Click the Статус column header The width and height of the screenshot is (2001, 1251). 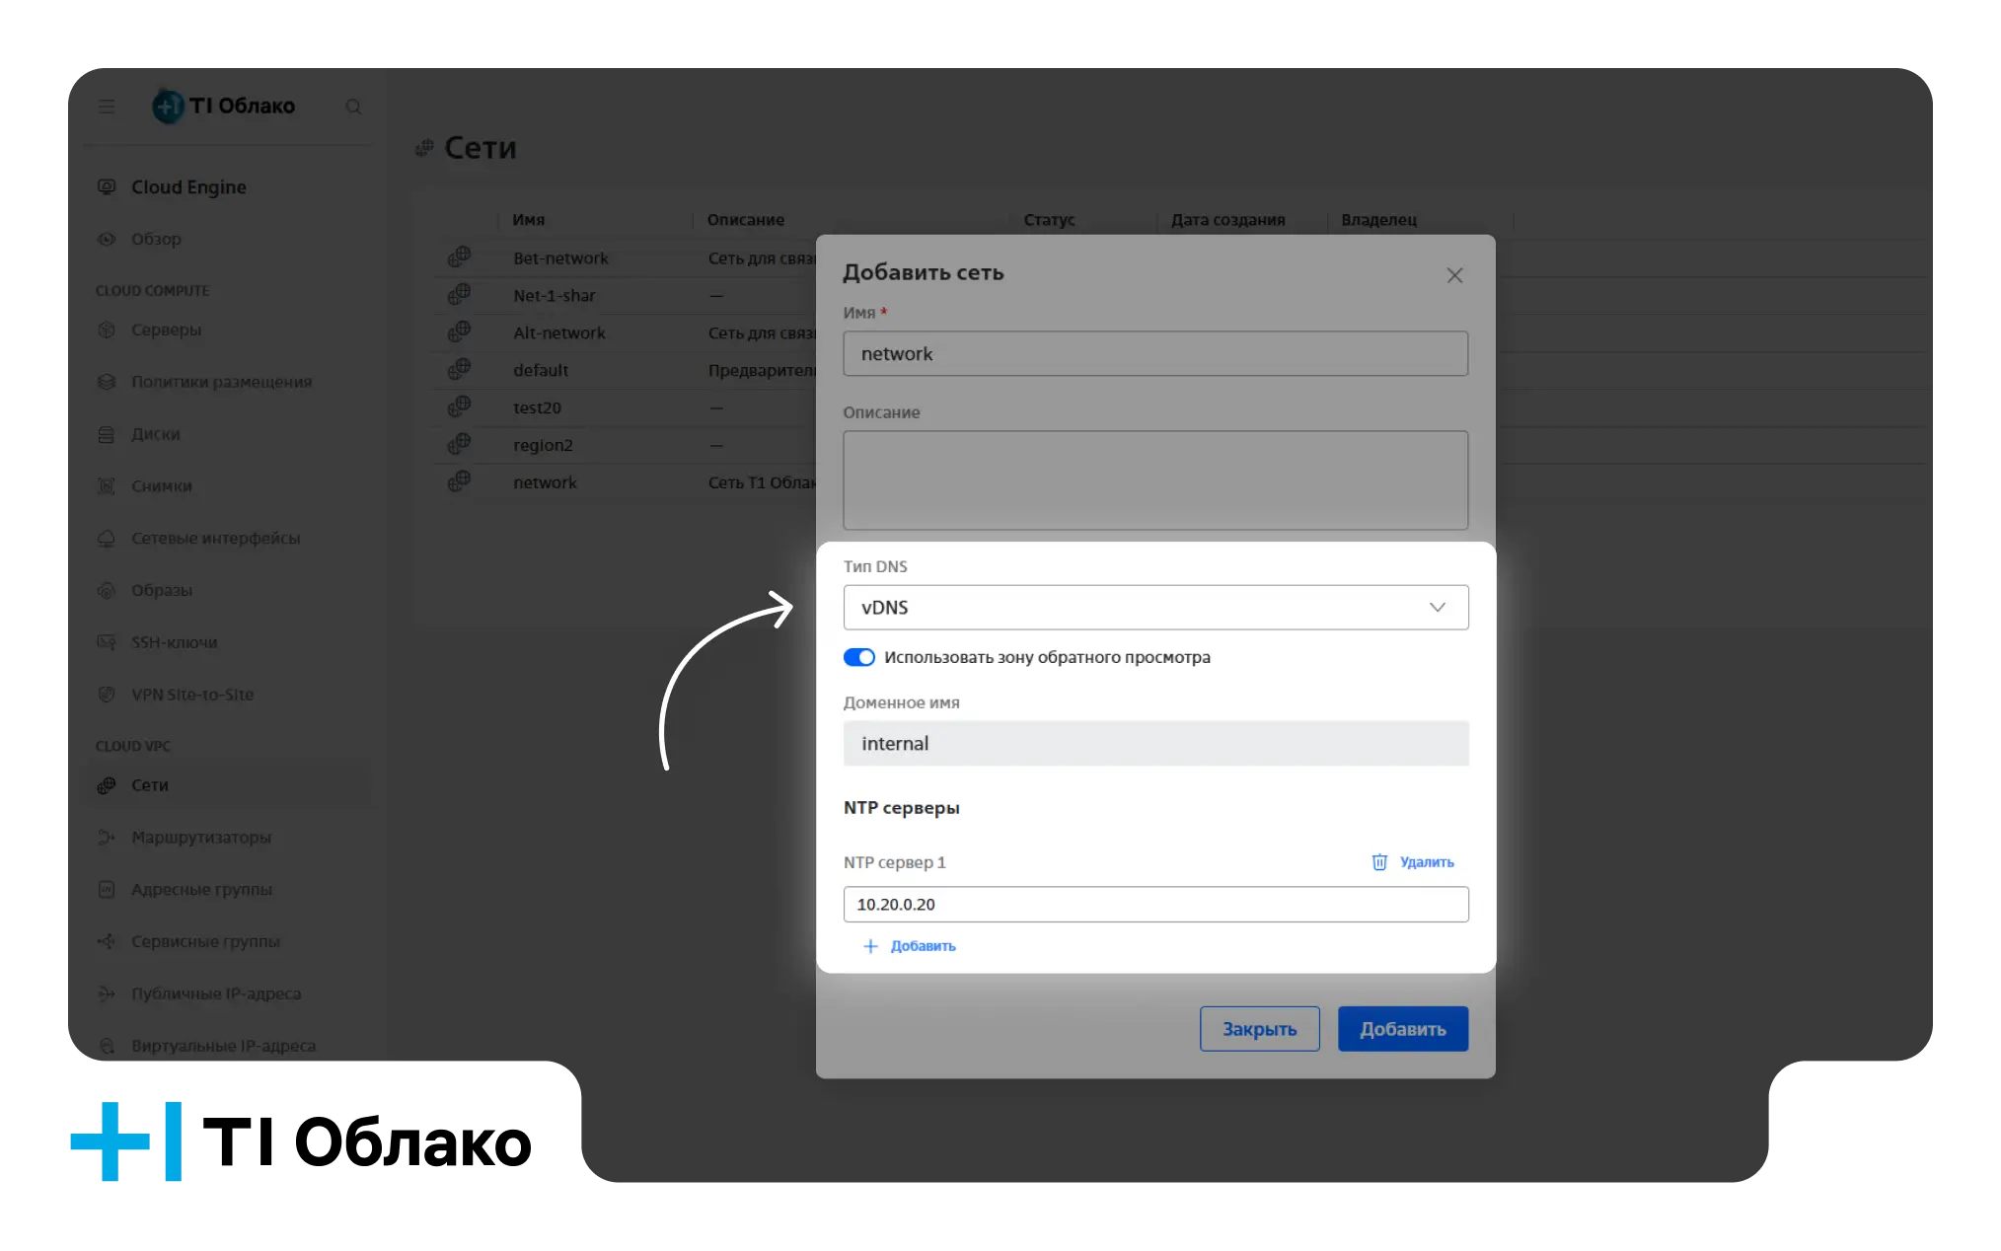click(1049, 220)
